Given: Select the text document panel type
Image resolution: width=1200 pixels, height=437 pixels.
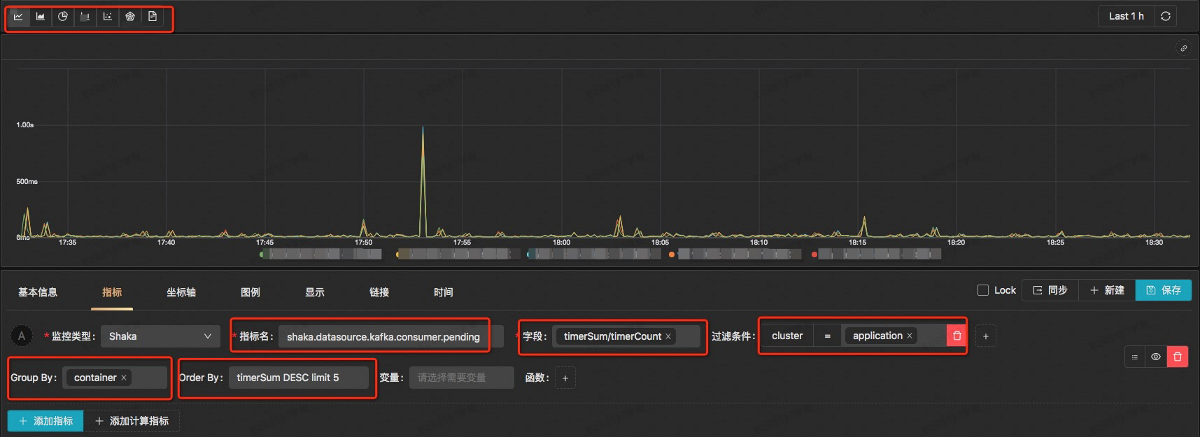Looking at the screenshot, I should pos(153,17).
